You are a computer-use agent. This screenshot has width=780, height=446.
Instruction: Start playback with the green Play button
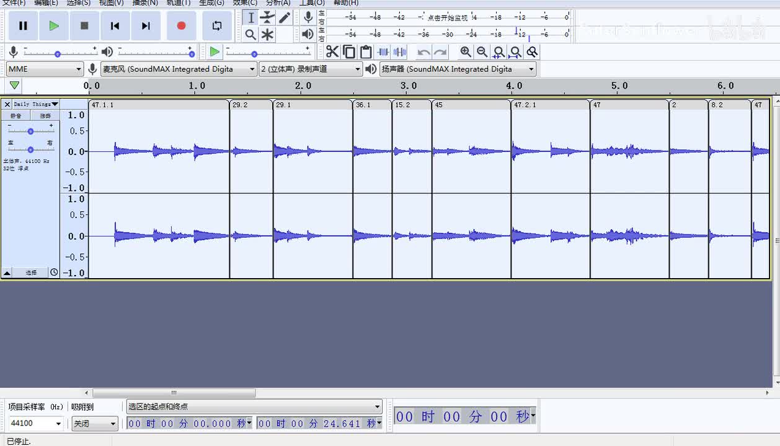[x=54, y=25]
